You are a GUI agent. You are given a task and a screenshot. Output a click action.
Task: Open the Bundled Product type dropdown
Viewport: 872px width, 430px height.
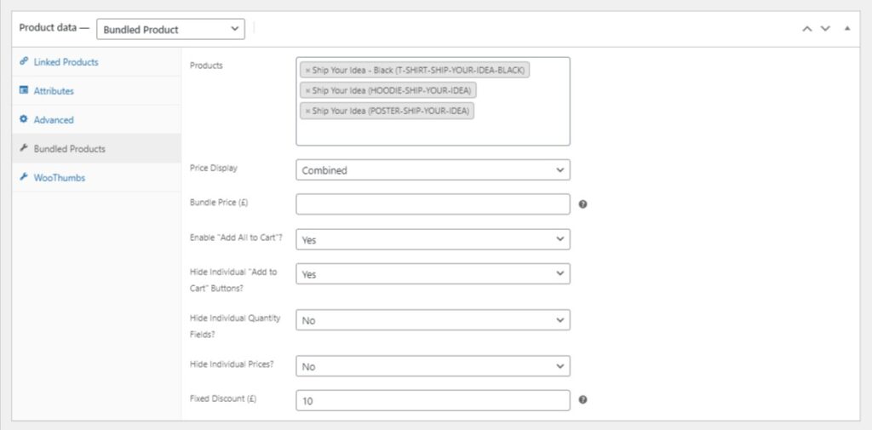pyautogui.click(x=170, y=30)
